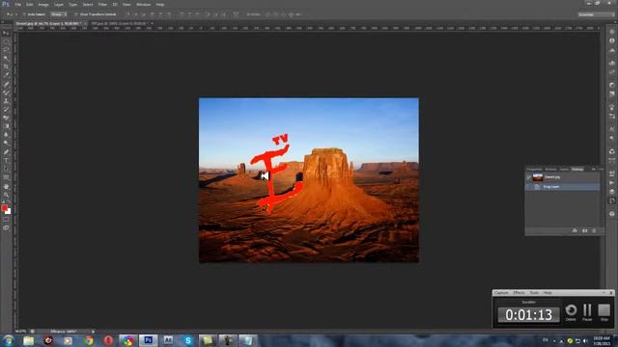Select the Rectangle shape tool
Image resolution: width=618 pixels, height=347 pixels.
(6, 177)
